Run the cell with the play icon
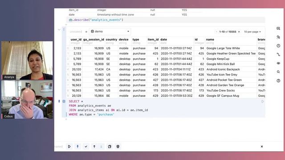This screenshot has width=285, height=160. [x=69, y=146]
